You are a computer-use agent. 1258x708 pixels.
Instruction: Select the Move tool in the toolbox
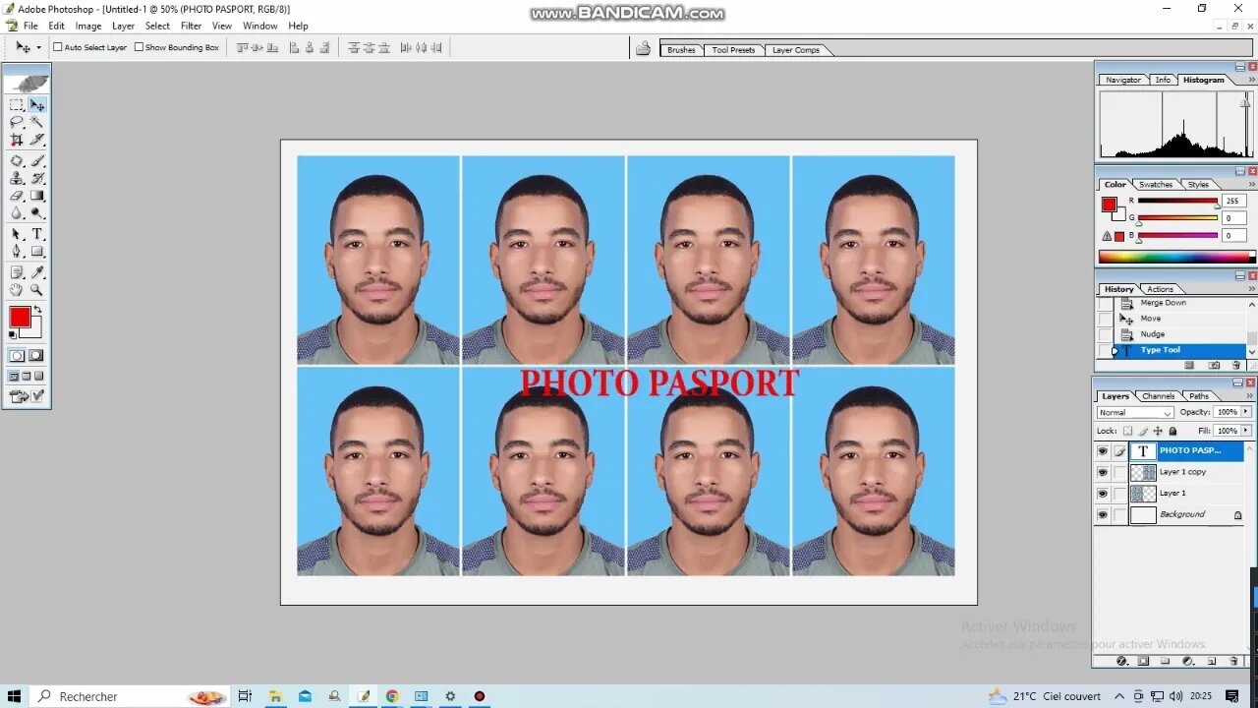pyautogui.click(x=37, y=104)
